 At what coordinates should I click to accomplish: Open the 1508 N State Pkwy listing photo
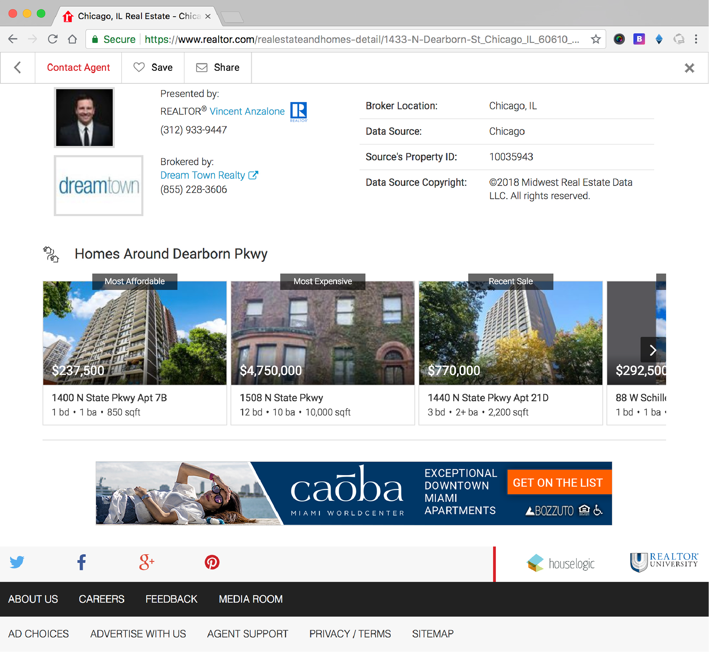[322, 333]
